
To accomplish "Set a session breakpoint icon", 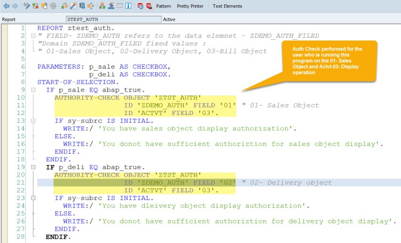I will 140,6.
